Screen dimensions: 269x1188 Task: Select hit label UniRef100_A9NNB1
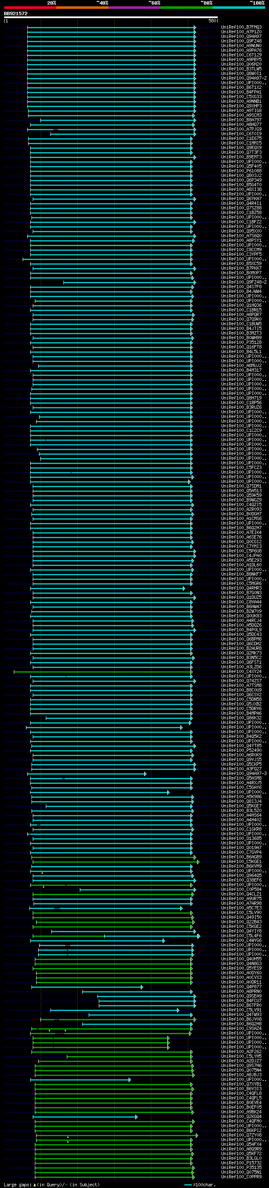[241, 102]
